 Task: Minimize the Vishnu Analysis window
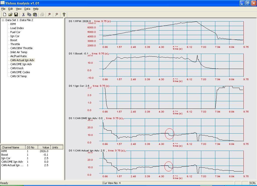coord(242,3)
